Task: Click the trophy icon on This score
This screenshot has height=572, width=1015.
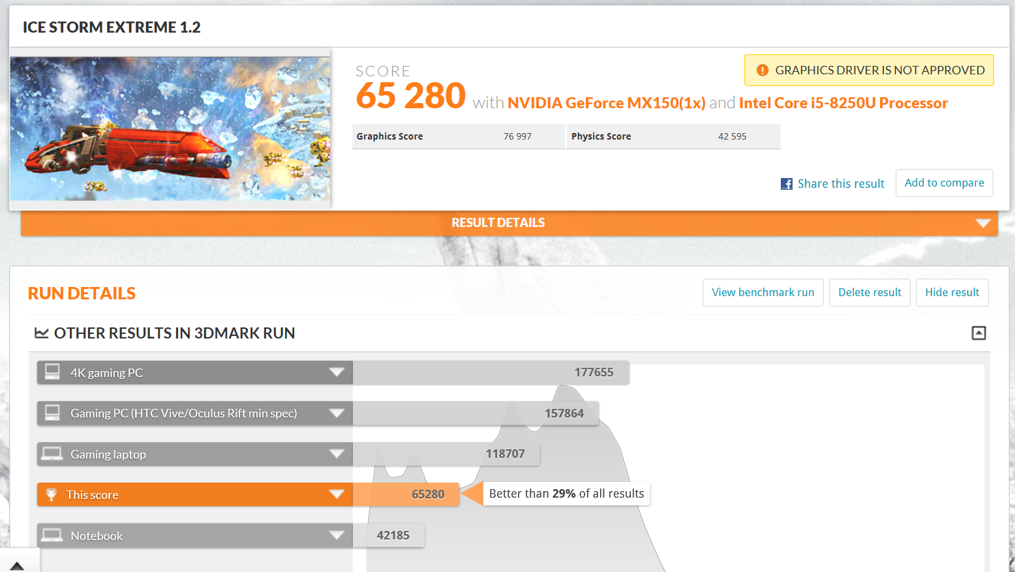Action: click(x=52, y=494)
